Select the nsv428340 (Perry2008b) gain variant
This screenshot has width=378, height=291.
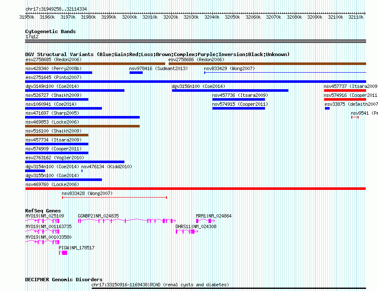[59, 73]
